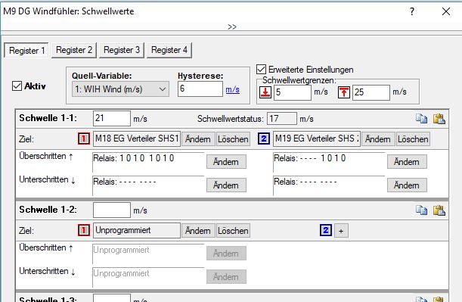Screen dimensions: 462x302
Task: Select blue target 2 icon in Schwelle 1-2
Action: point(326,230)
